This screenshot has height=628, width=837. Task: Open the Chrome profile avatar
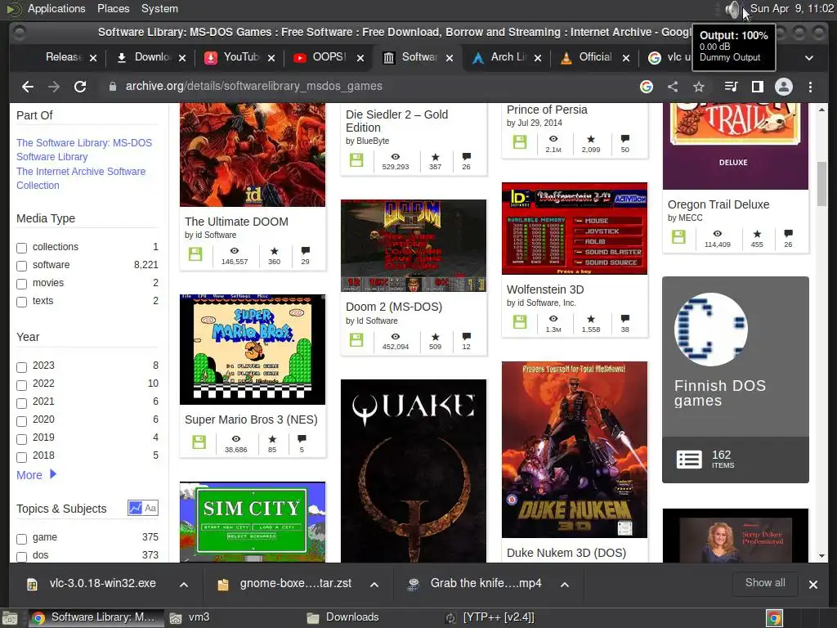pyautogui.click(x=784, y=87)
